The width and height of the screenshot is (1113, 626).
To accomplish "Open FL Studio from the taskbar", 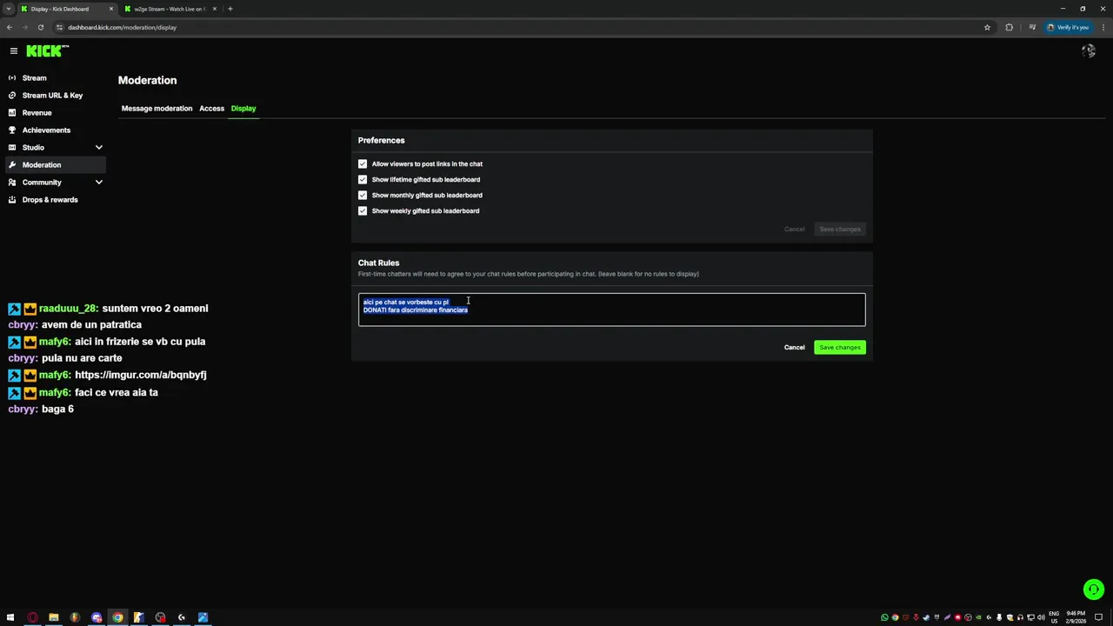I will 75,617.
